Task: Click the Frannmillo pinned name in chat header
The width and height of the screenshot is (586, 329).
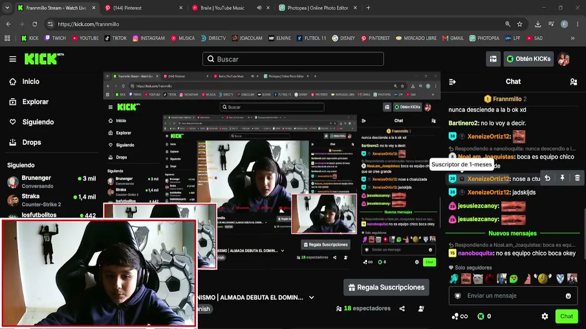Action: (507, 99)
